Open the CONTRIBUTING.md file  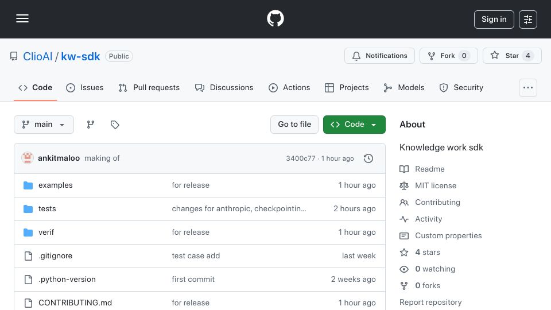pyautogui.click(x=75, y=303)
